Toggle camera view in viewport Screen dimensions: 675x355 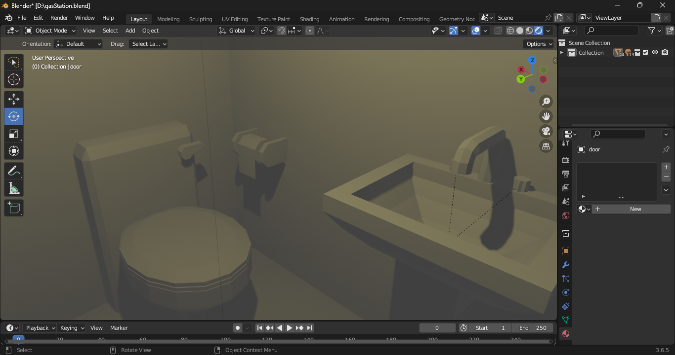[546, 131]
